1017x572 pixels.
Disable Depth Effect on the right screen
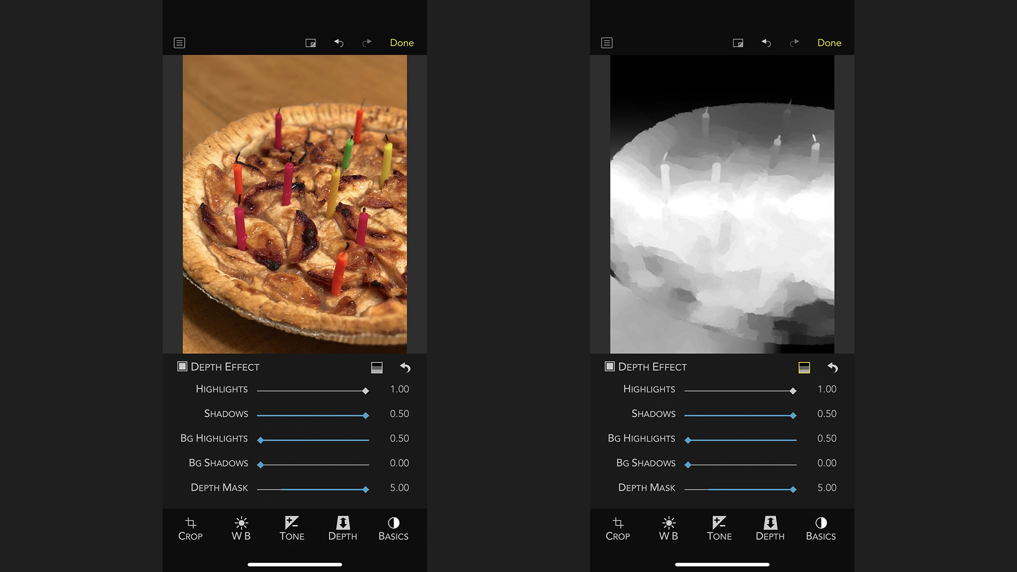click(x=610, y=366)
